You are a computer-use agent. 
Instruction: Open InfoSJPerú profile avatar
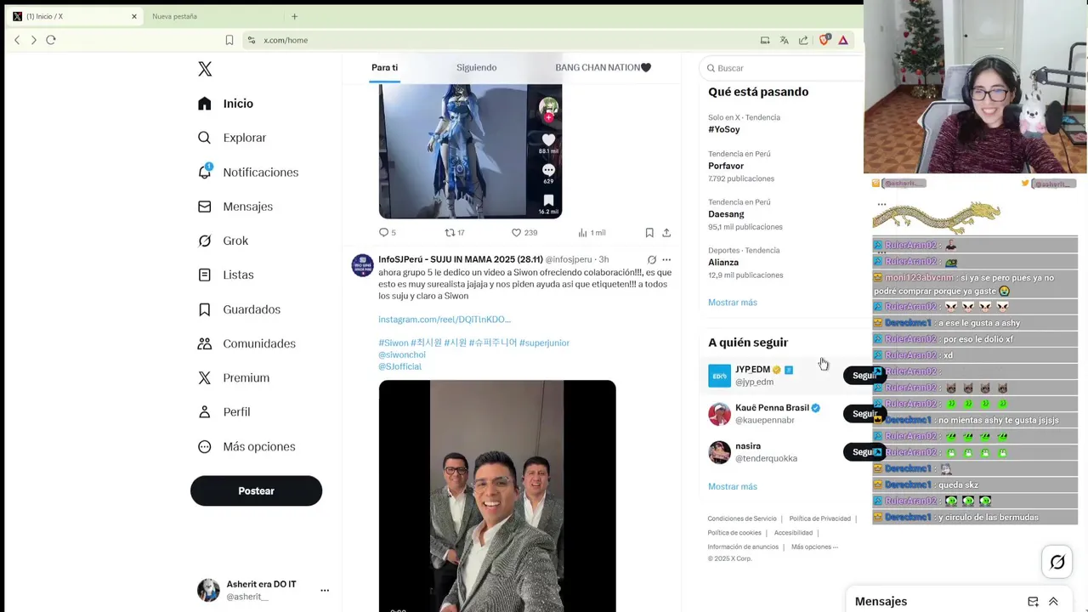click(362, 265)
